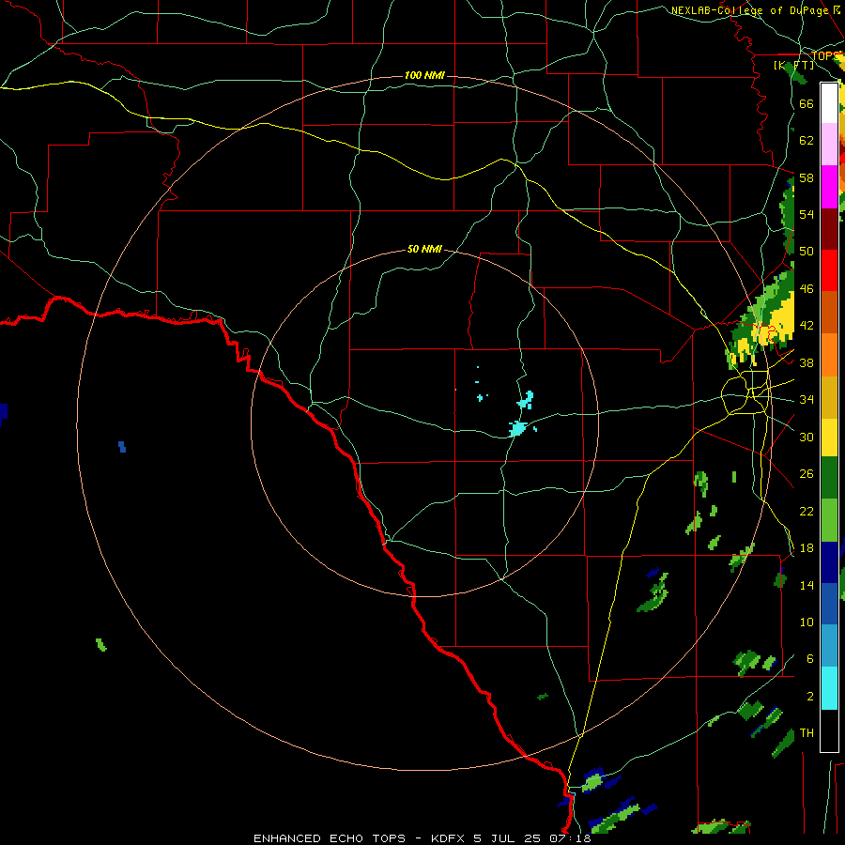Click the "07:18" timestamp
Screen dimensions: 845x845
click(x=570, y=838)
